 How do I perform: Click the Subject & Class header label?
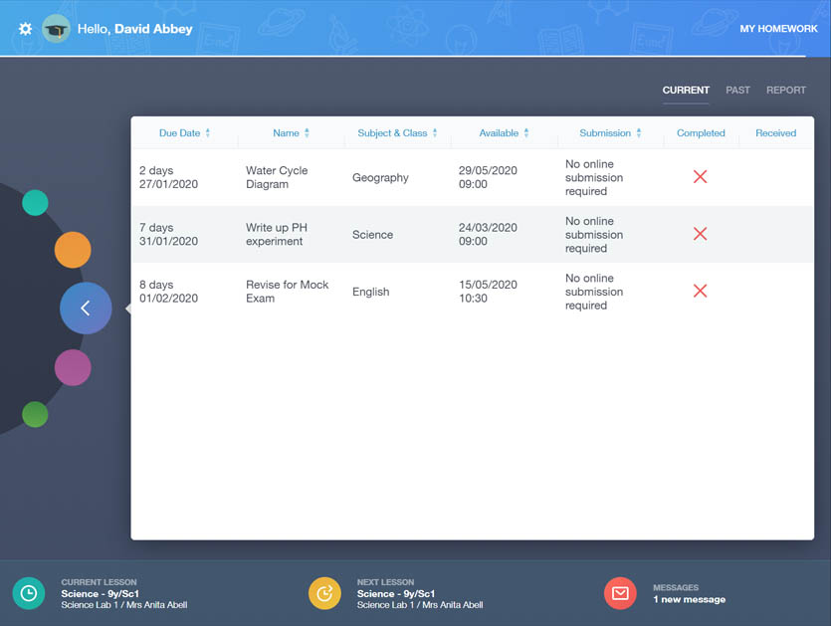point(392,133)
